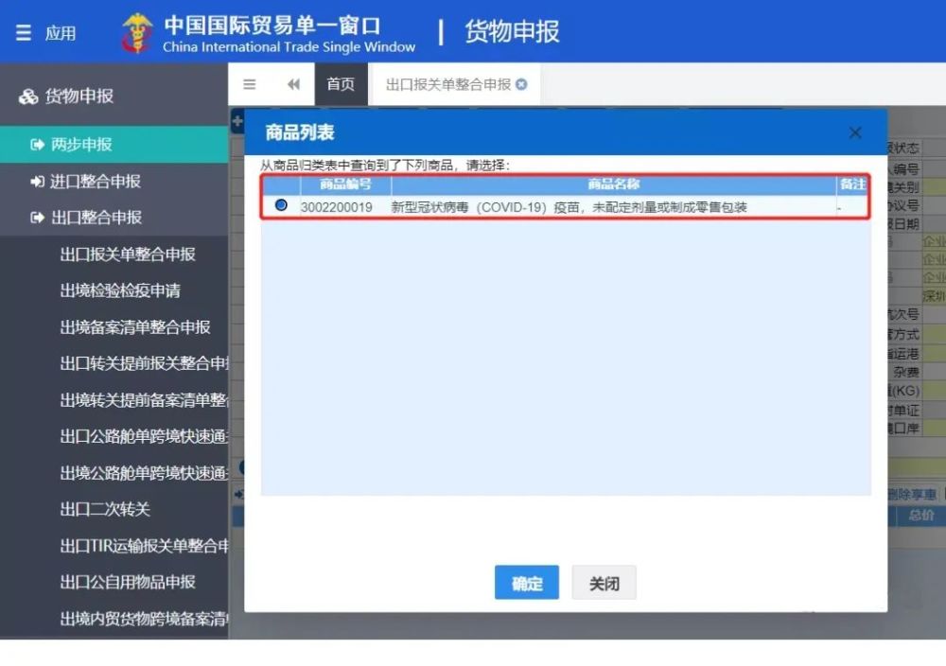The height and width of the screenshot is (666, 946).
Task: Dismiss dialog with the 关闭 button
Action: point(604,583)
